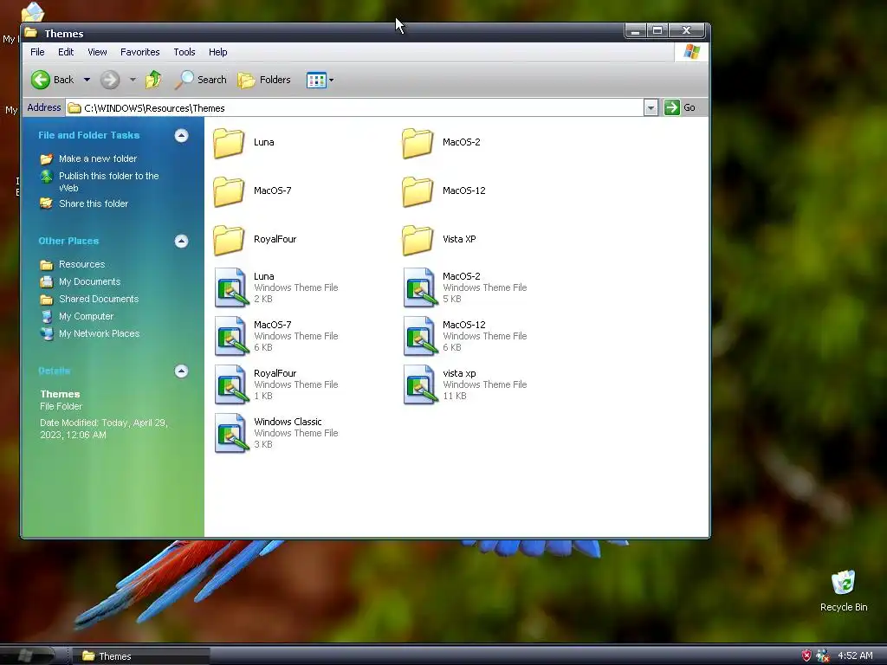This screenshot has width=887, height=665.
Task: Select the MacOS-12 Windows Theme File
Action: [465, 337]
